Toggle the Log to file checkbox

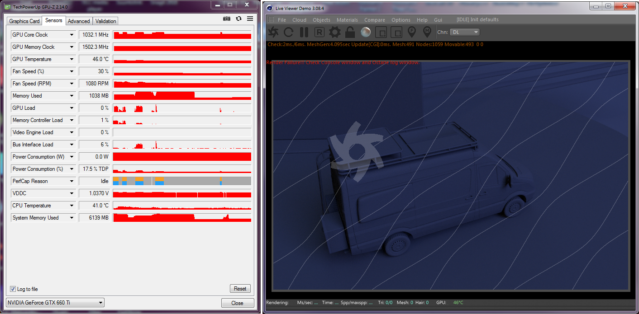coord(13,289)
